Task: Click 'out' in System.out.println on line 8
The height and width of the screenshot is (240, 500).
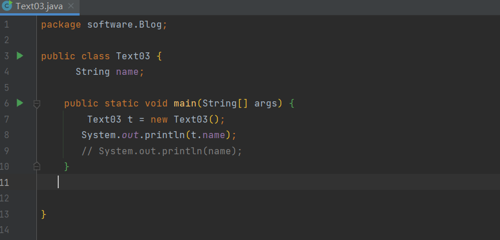Action: [130, 135]
